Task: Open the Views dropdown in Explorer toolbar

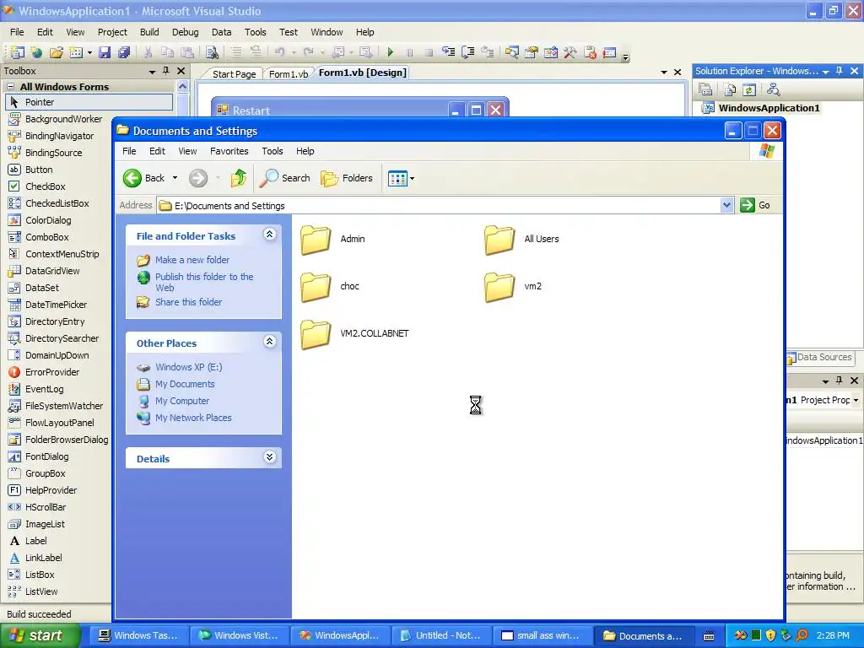Action: 401,178
